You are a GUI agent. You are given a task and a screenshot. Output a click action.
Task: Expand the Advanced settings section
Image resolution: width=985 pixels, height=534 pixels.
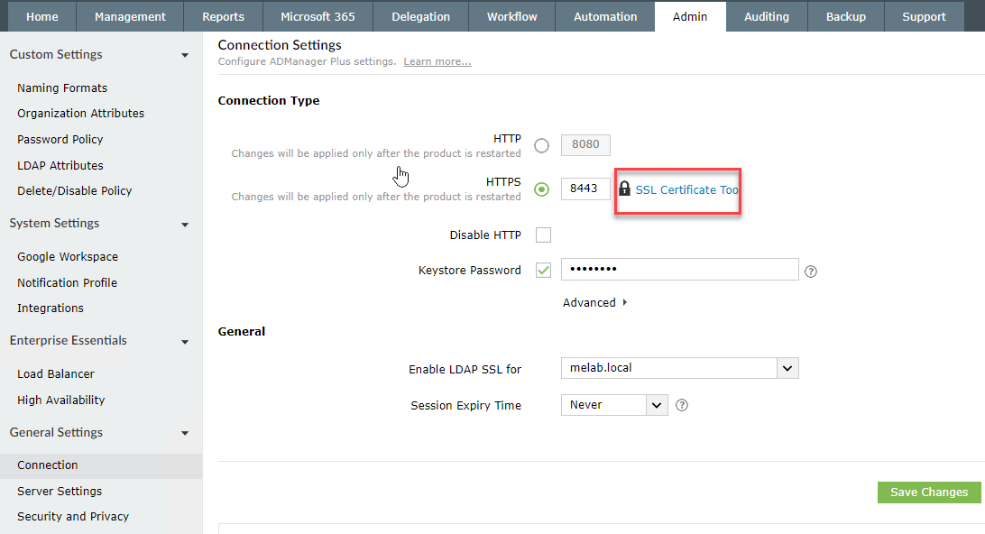(x=594, y=303)
